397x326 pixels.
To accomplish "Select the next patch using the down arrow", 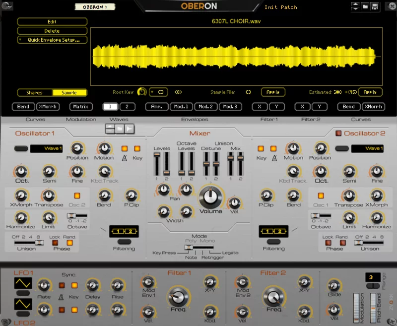I will [355, 8].
